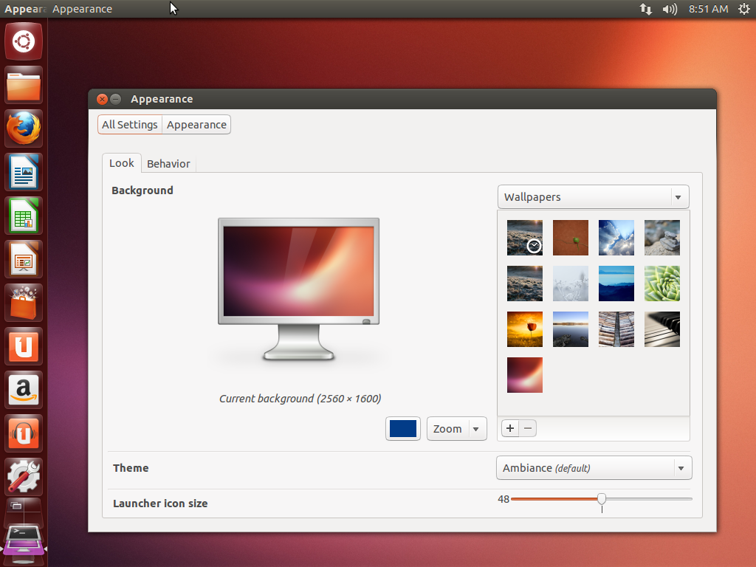Expand the Wallpapers source dropdown
This screenshot has height=567, width=756.
pyautogui.click(x=593, y=197)
